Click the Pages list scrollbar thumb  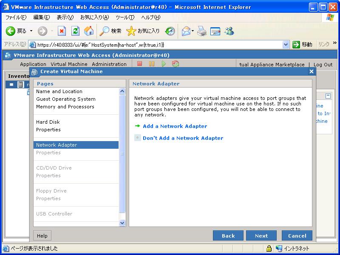[122, 153]
